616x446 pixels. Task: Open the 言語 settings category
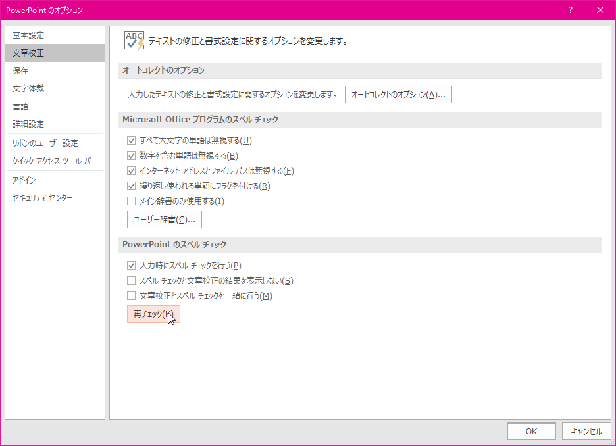click(55, 107)
